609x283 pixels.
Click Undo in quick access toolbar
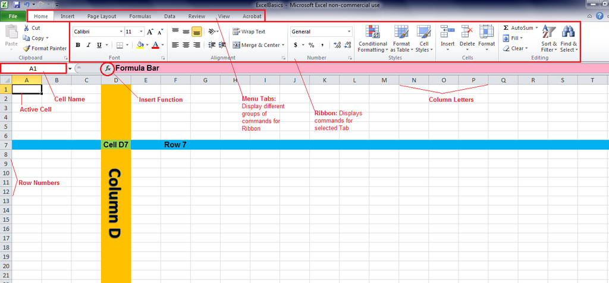pyautogui.click(x=26, y=5)
